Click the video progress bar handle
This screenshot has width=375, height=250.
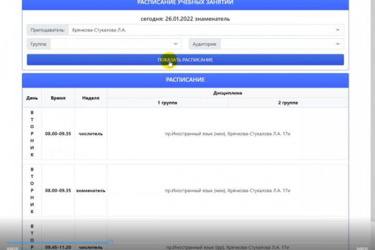pyautogui.click(x=110, y=243)
